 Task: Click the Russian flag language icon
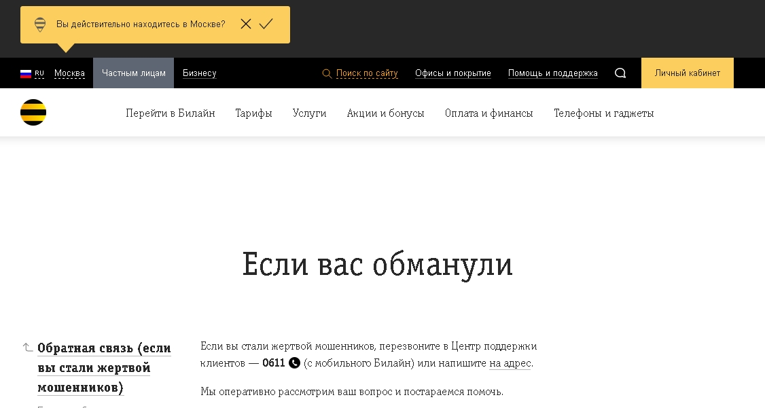click(26, 73)
